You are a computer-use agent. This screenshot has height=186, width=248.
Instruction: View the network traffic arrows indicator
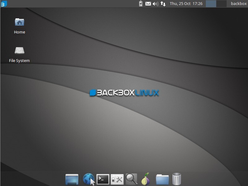(x=163, y=4)
